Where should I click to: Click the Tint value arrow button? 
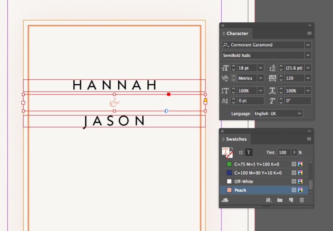[x=295, y=152]
